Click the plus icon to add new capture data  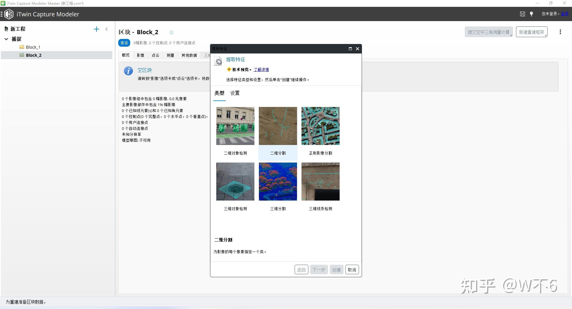coord(97,29)
